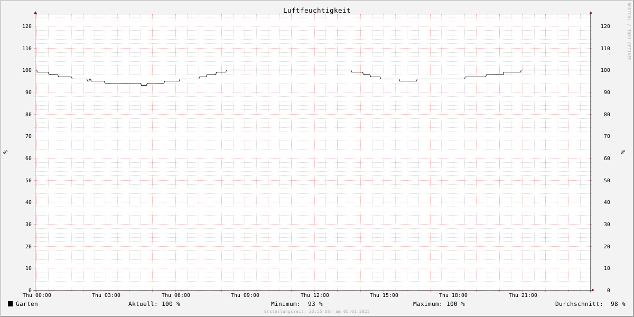634x317 pixels.
Task: Click the Thu 03:00 time axis label
Action: 106,295
